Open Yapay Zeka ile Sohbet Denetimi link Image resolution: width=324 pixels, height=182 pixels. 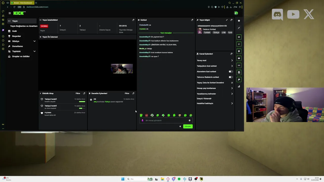215,83
